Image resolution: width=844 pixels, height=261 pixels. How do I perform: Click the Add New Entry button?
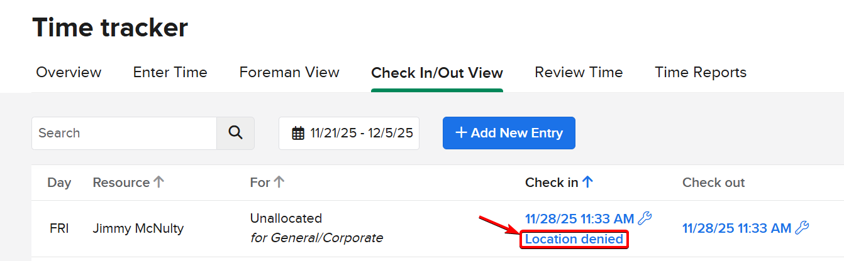point(509,133)
